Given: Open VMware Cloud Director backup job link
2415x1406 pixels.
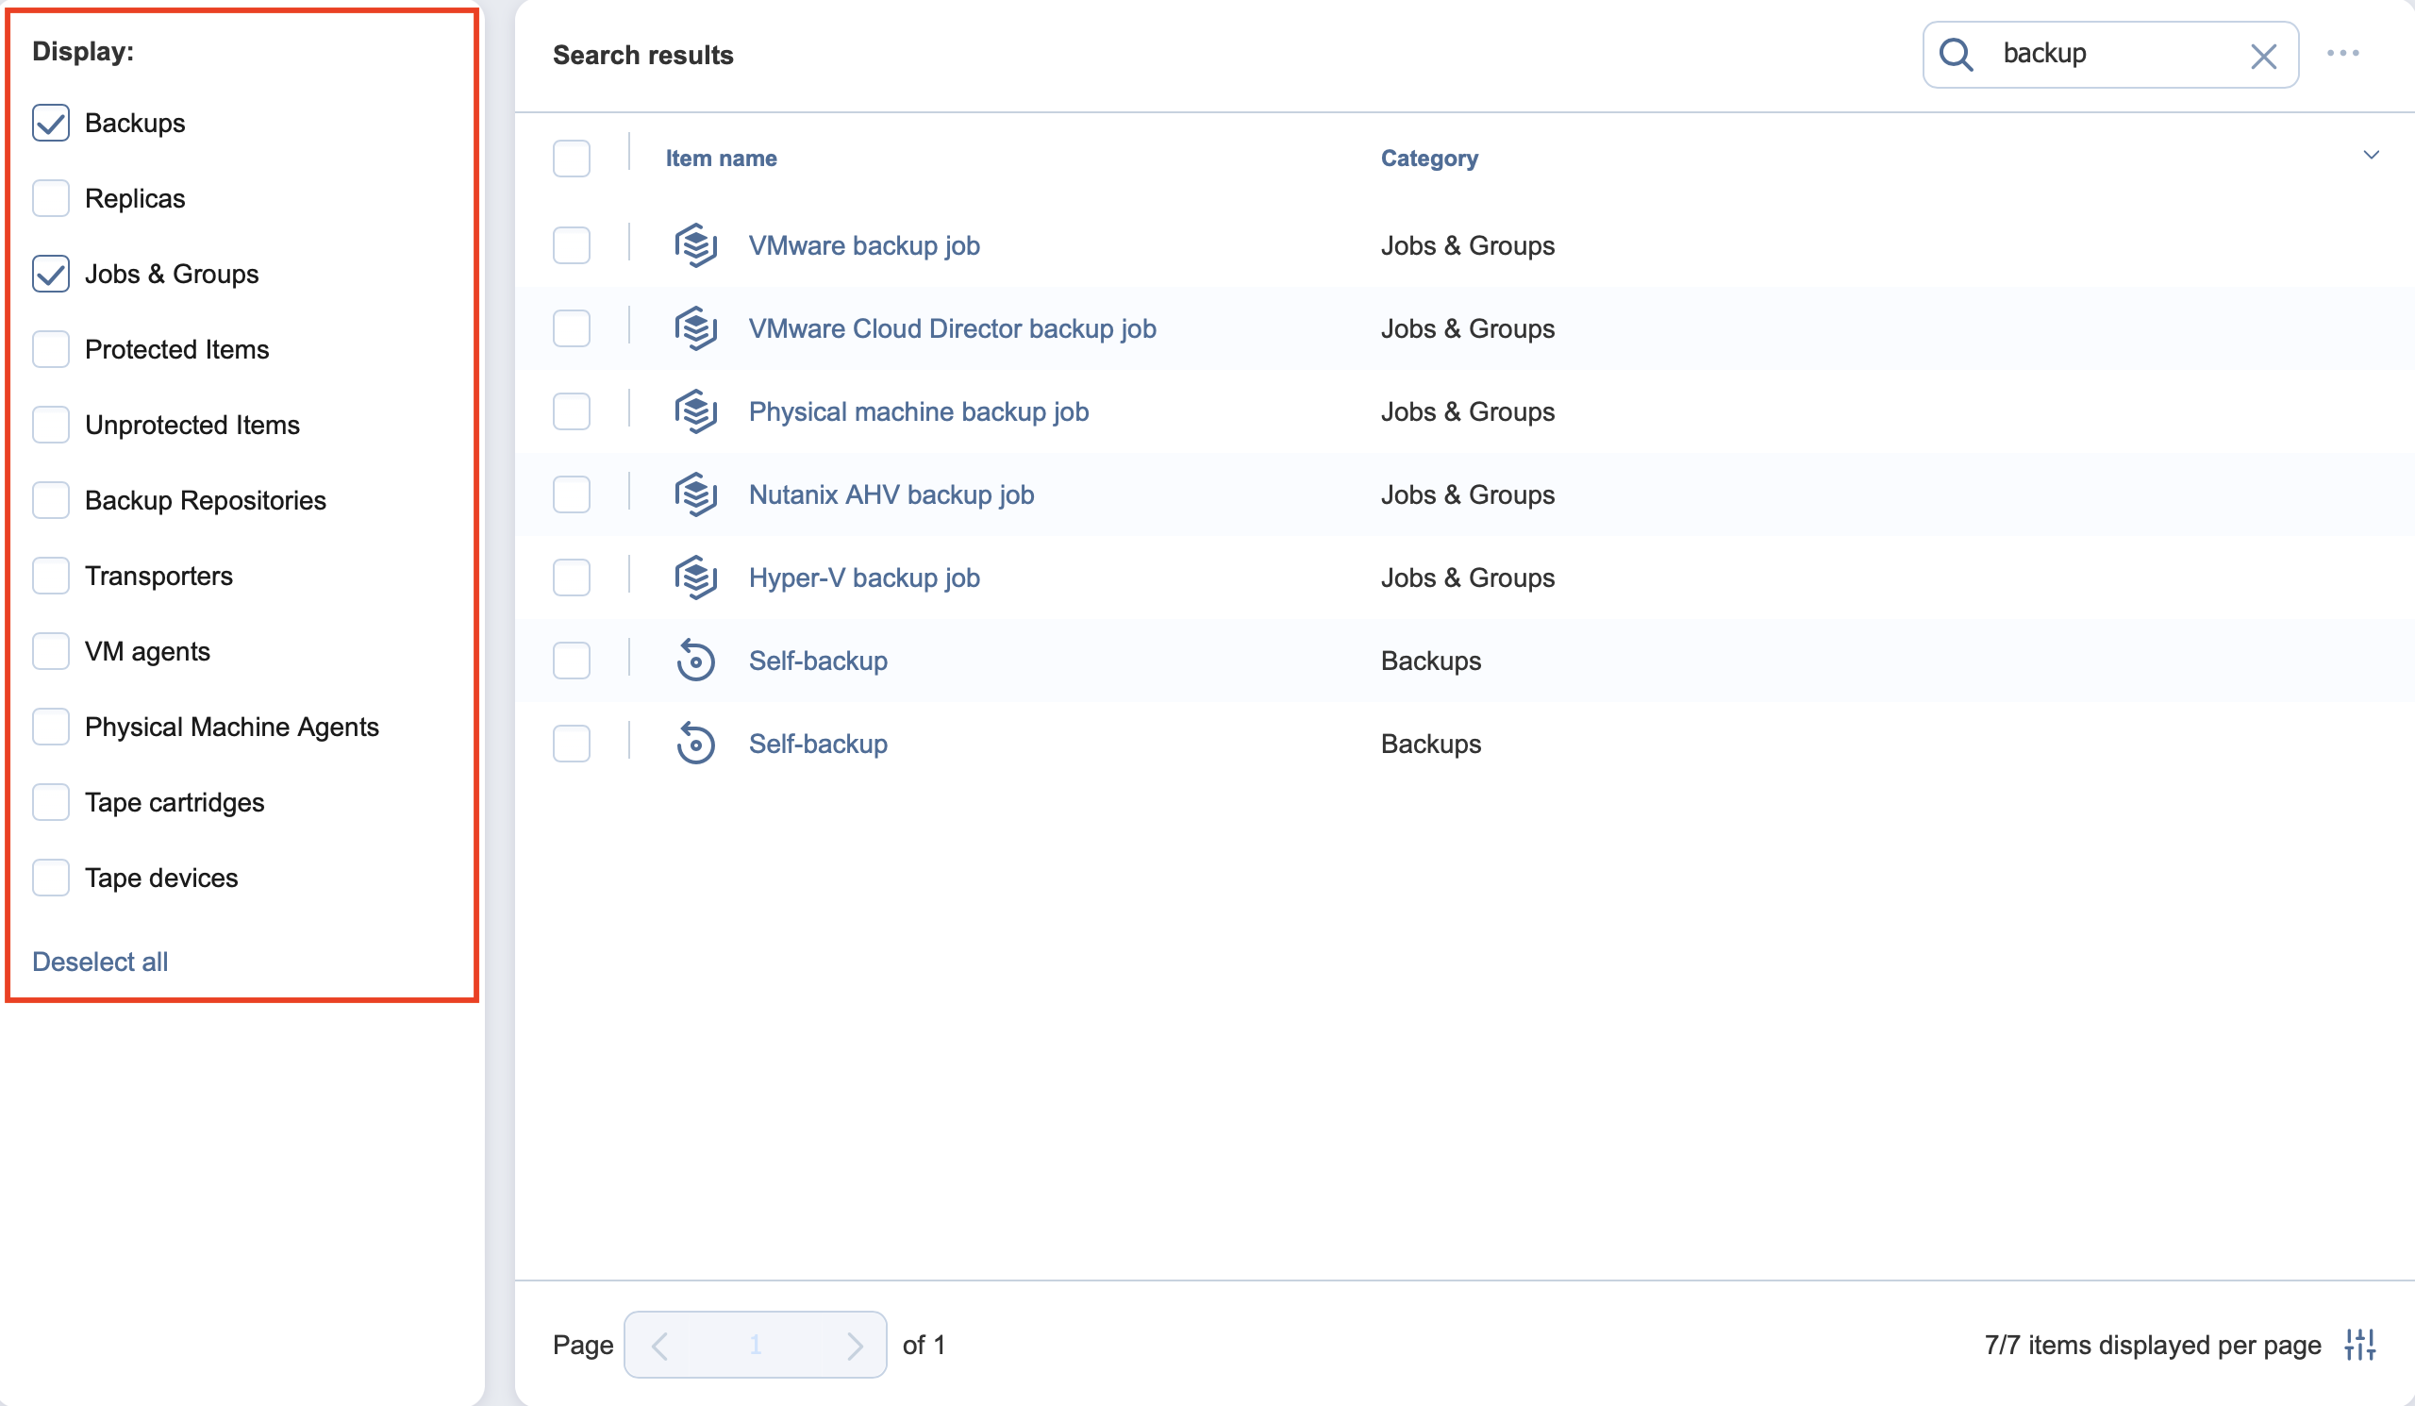Looking at the screenshot, I should (952, 328).
